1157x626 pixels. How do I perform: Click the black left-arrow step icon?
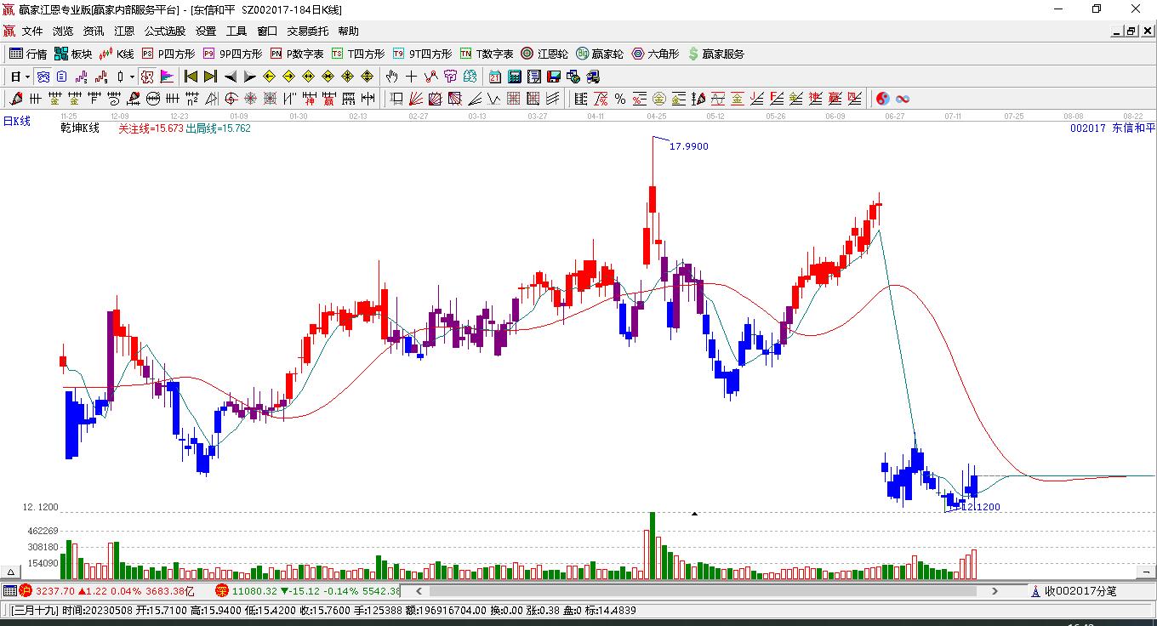click(231, 77)
